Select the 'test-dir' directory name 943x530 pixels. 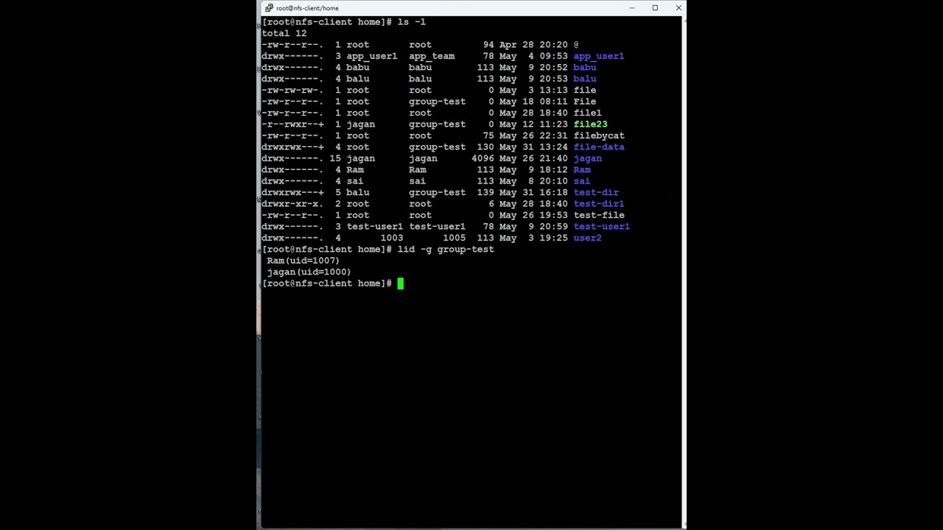596,192
